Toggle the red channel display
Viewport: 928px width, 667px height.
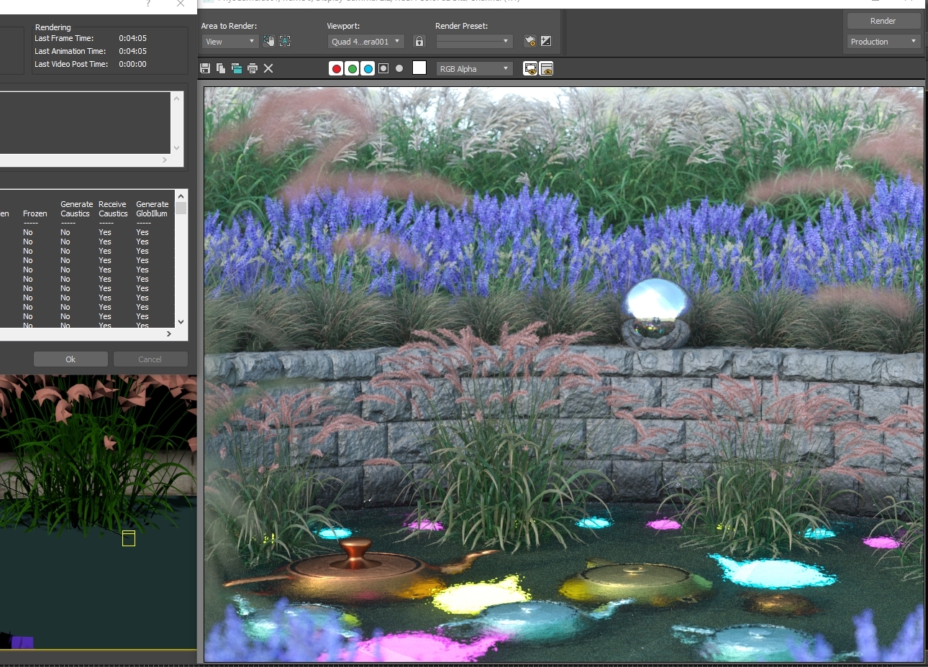[x=336, y=68]
